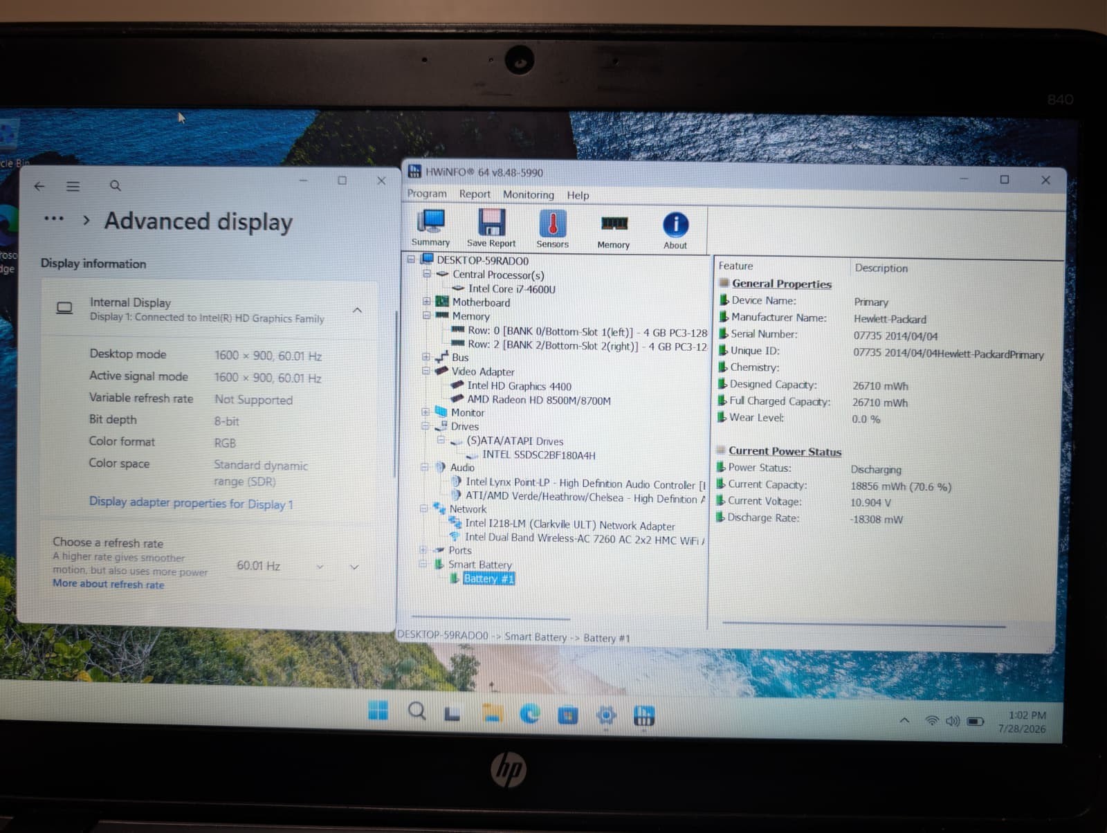
Task: Open the Settings hamburger navigation menu
Action: coord(73,186)
